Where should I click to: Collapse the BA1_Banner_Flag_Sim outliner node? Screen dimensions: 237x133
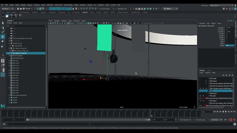(x=9, y=48)
